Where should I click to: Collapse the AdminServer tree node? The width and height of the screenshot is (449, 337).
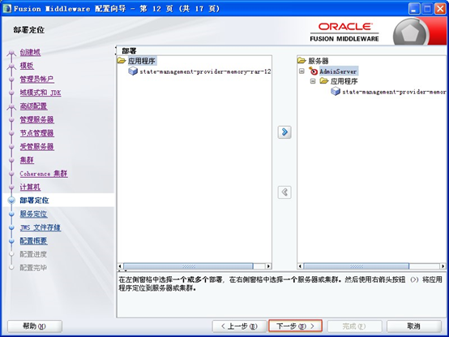tap(301, 71)
